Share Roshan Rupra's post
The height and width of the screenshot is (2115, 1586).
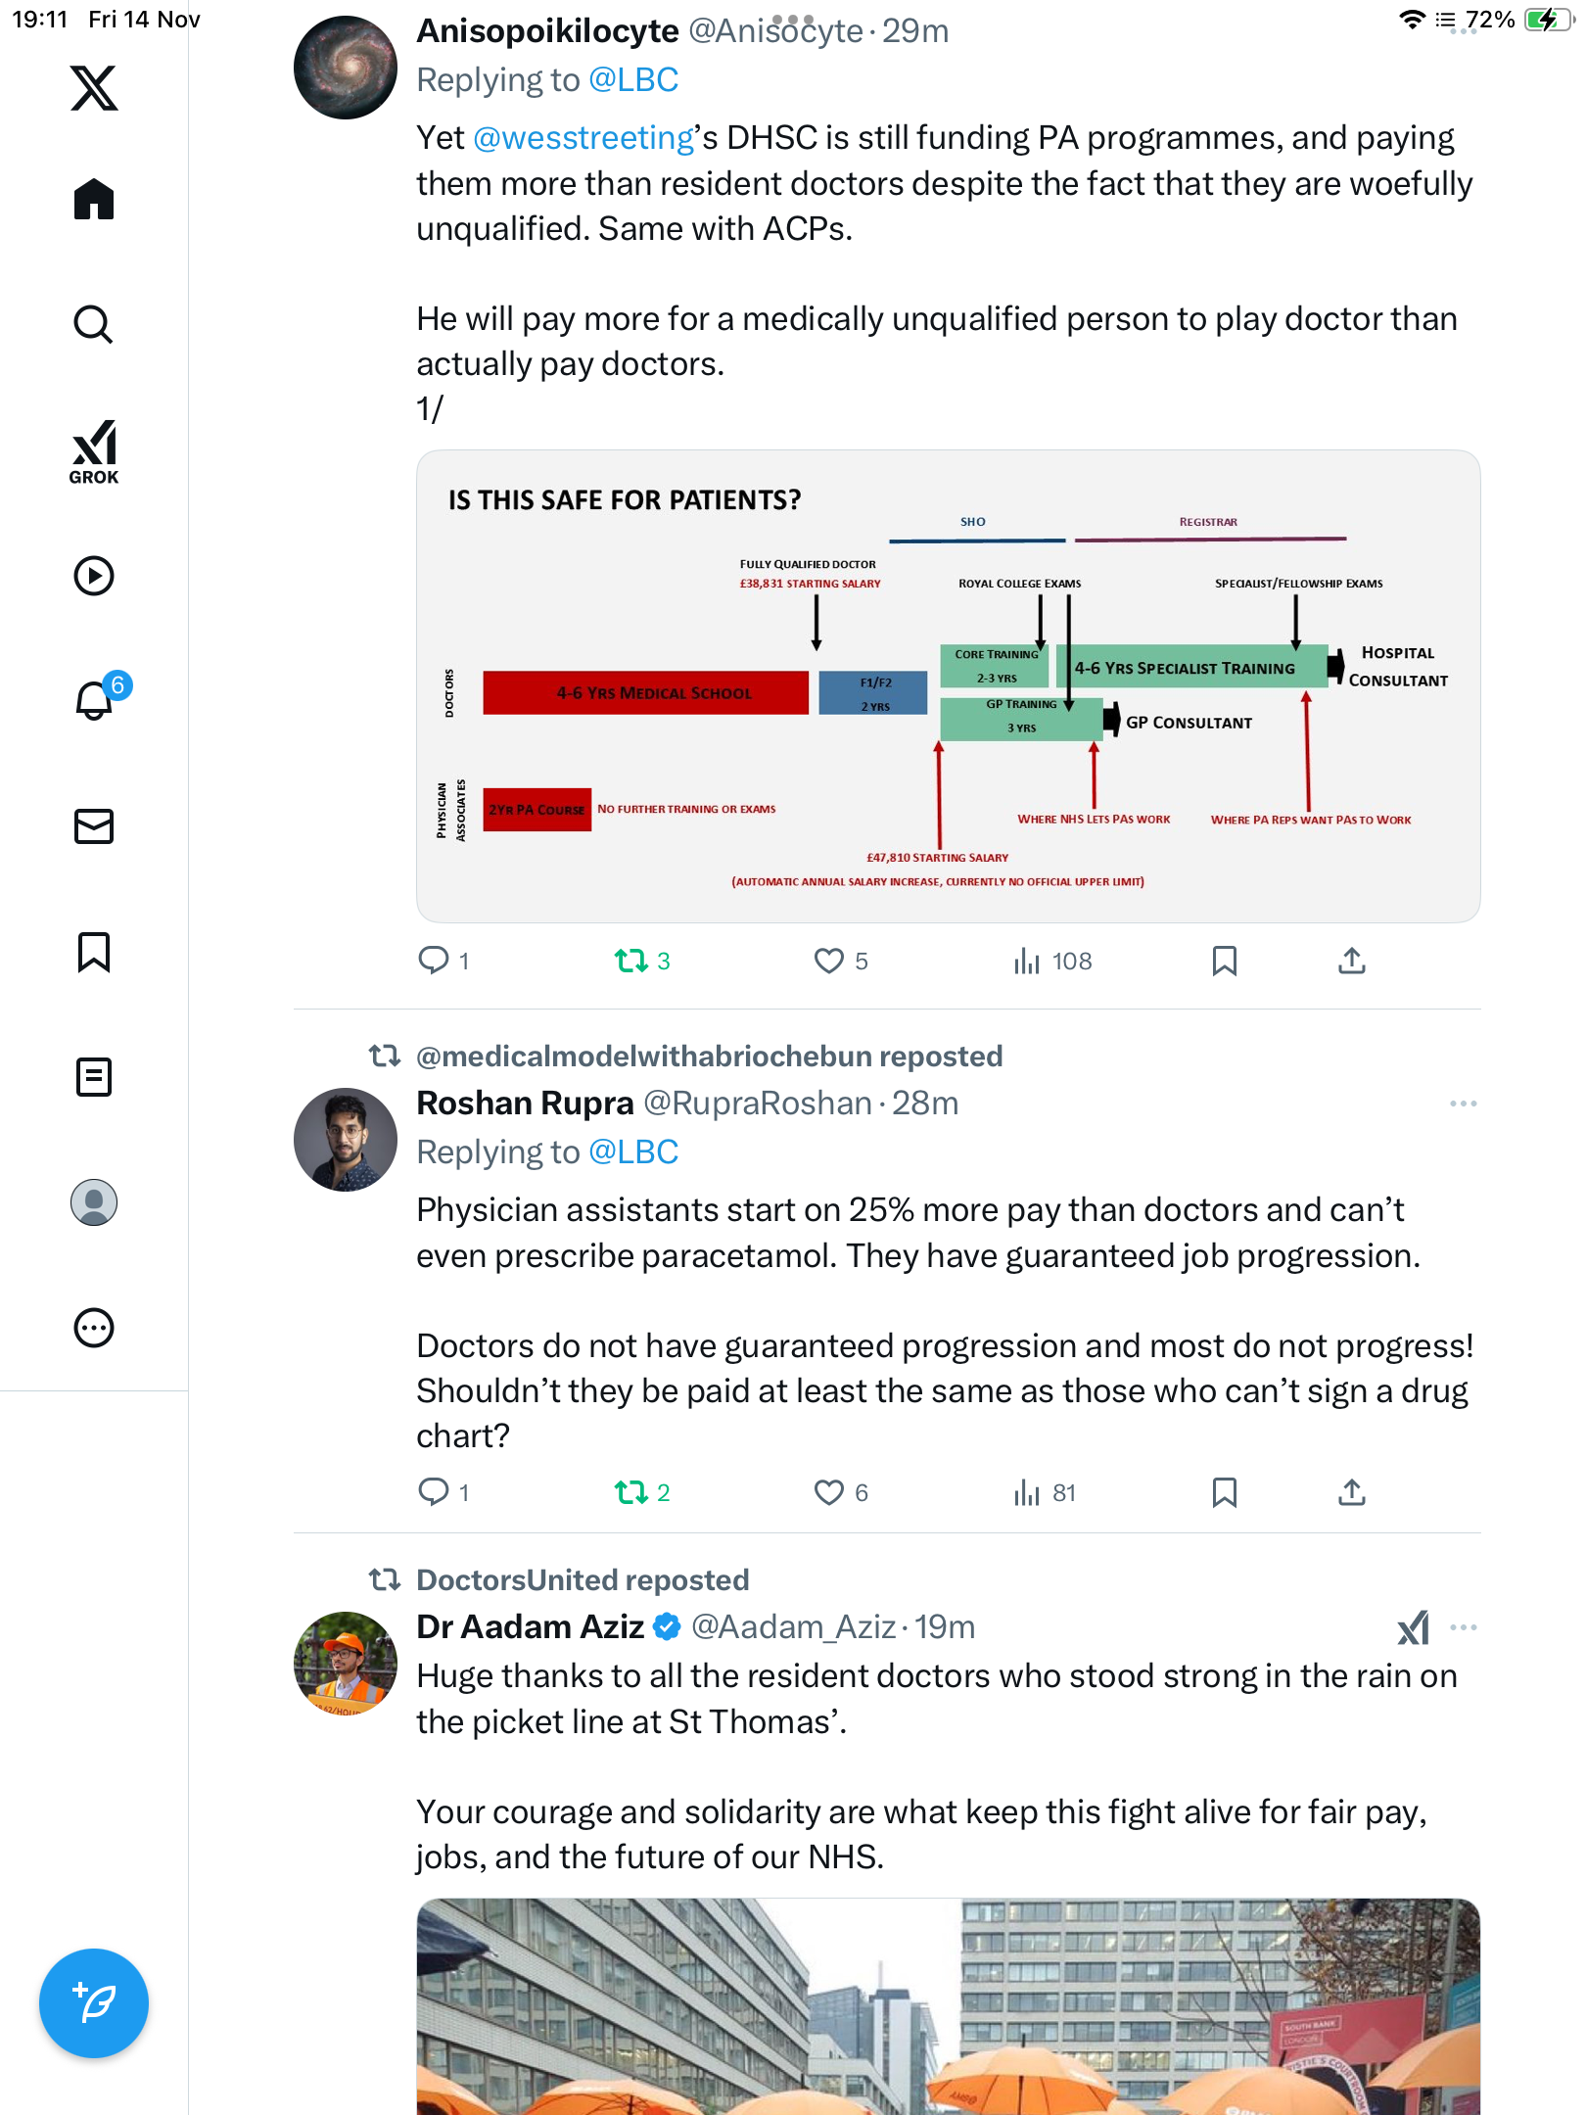pos(1351,1492)
